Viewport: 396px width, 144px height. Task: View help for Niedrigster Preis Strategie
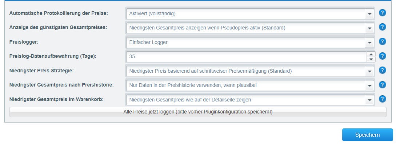pos(382,70)
